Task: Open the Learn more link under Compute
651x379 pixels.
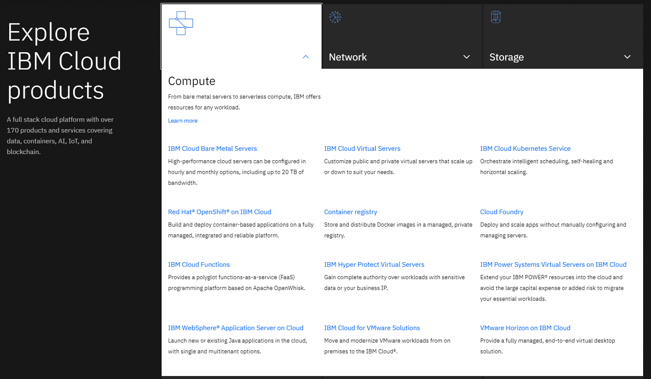Action: [182, 120]
